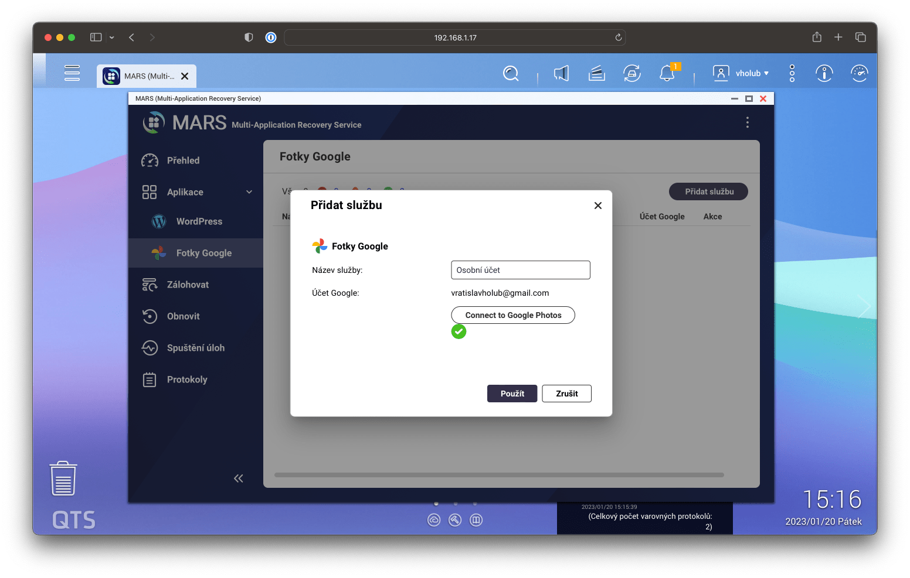Click the Zrušit button
Viewport: 910px width, 578px height.
[x=566, y=394]
